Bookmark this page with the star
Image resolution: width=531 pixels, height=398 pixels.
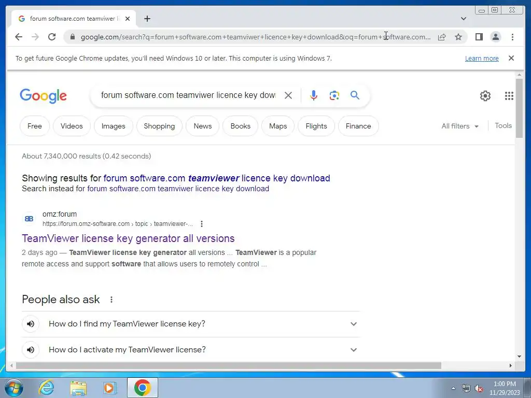pyautogui.click(x=458, y=37)
